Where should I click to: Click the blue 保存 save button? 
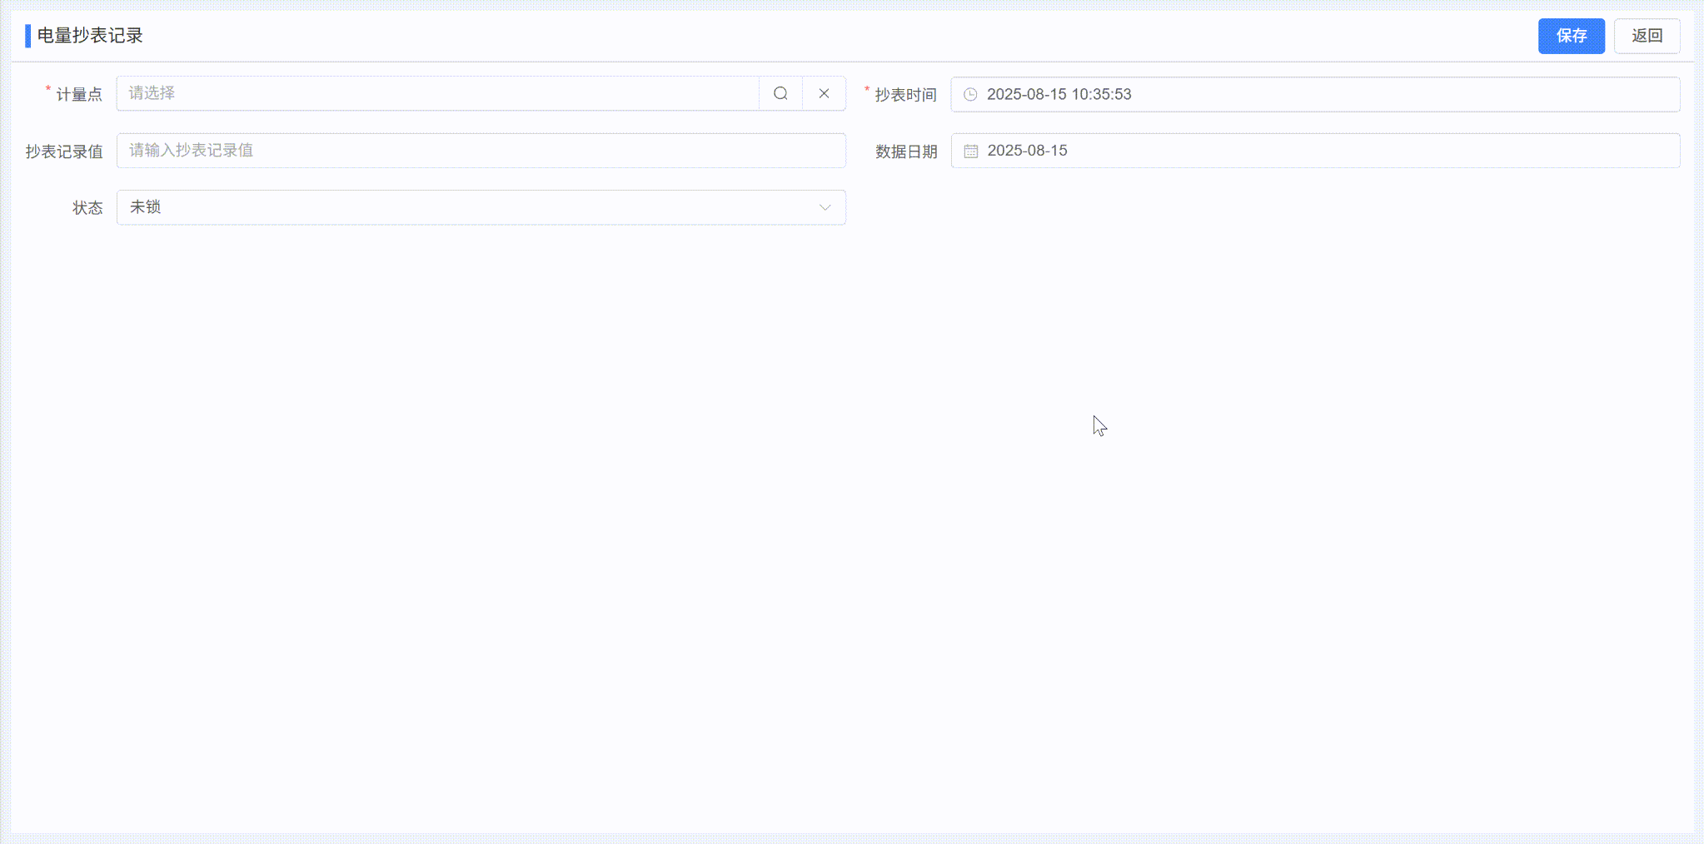[x=1571, y=36]
